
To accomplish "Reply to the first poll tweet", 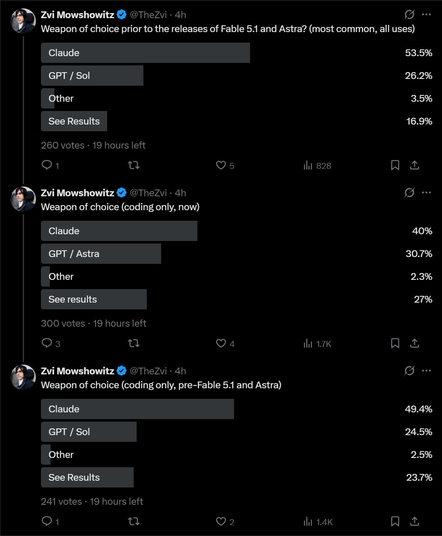I will tap(47, 165).
